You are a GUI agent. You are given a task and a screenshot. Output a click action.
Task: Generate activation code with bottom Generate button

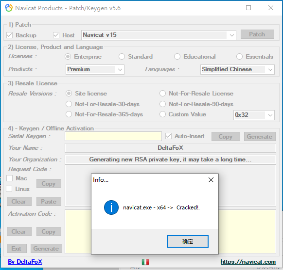click(46, 249)
